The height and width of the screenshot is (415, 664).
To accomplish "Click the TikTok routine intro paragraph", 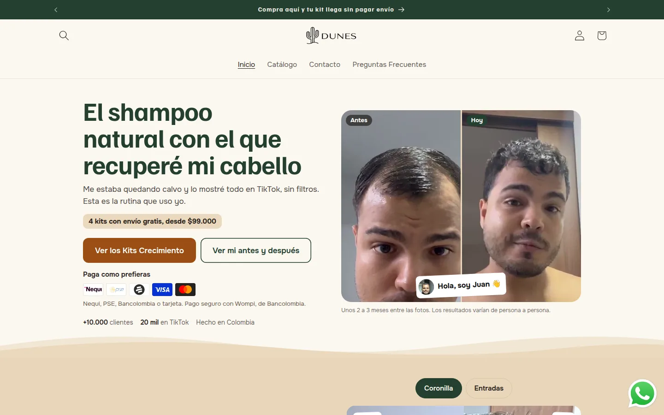I will (x=201, y=195).
